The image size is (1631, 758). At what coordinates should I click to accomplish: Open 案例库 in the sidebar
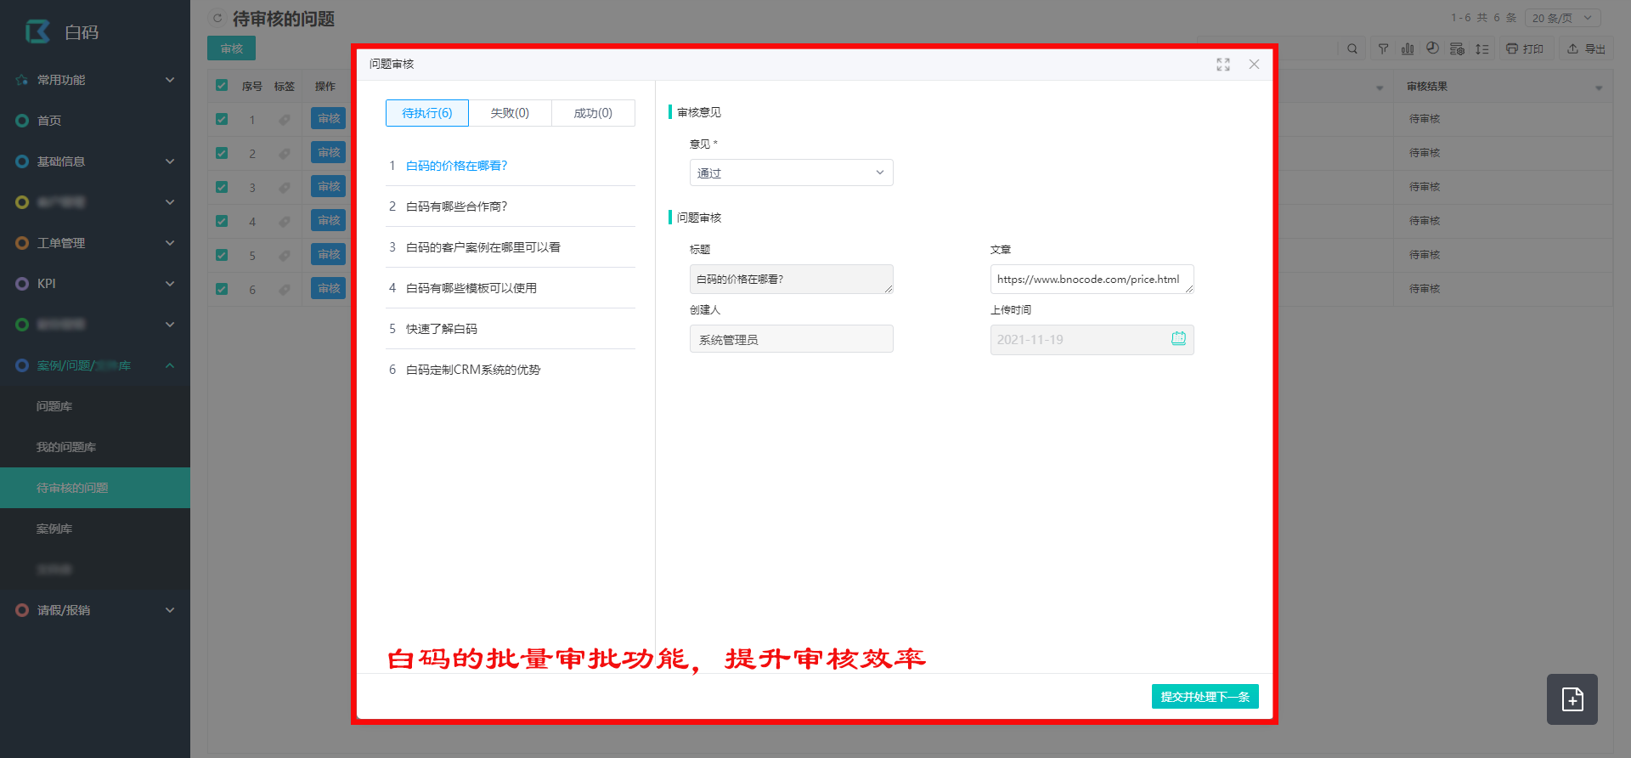click(x=95, y=529)
